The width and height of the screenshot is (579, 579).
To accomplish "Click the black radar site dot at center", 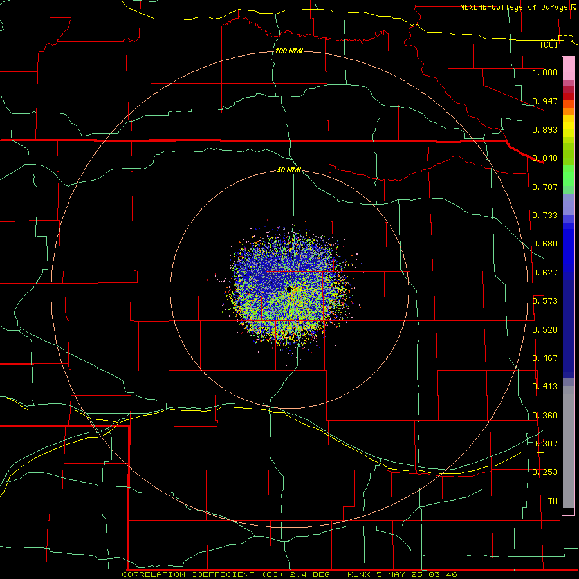I will tap(289, 290).
